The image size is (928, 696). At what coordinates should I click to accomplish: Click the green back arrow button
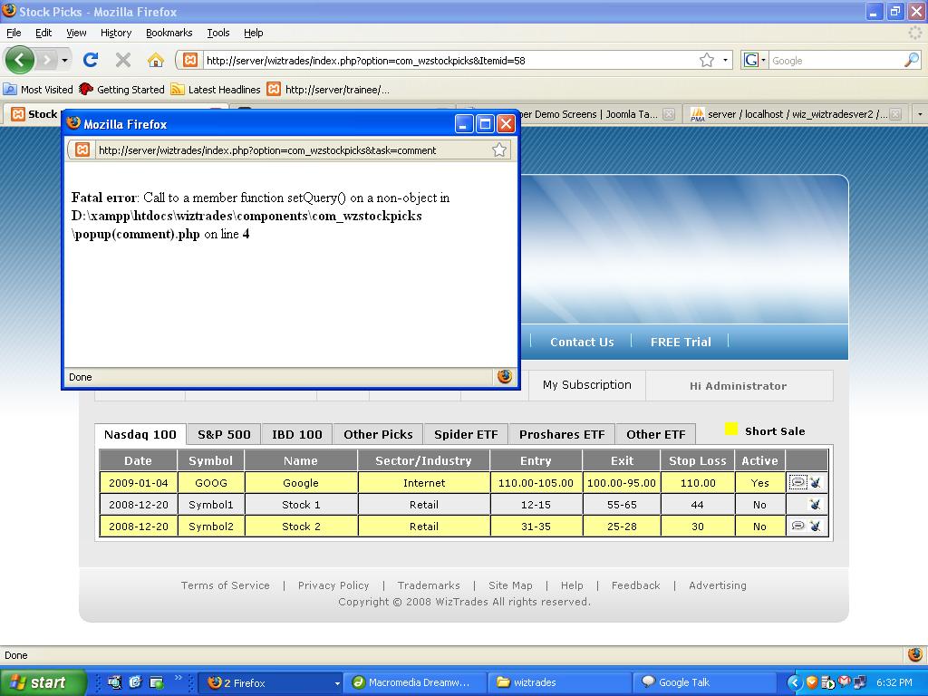(x=20, y=60)
